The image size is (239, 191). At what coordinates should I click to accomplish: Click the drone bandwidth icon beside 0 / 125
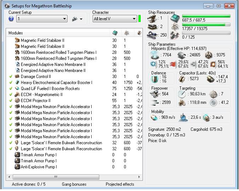click(x=175, y=35)
